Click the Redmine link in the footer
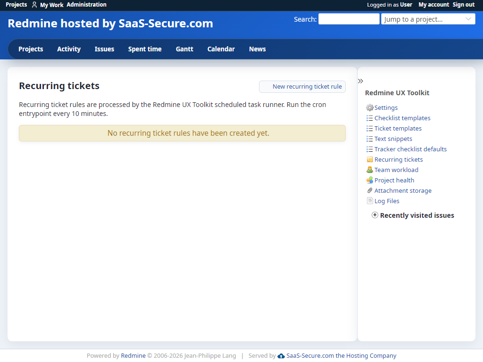 tap(133, 356)
